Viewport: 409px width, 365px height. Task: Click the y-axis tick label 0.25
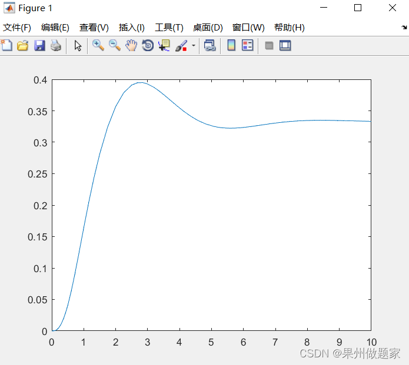(38, 174)
